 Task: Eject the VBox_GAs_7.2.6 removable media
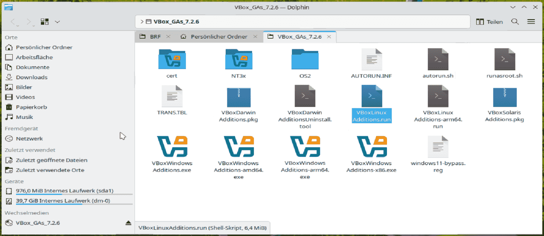point(128,223)
